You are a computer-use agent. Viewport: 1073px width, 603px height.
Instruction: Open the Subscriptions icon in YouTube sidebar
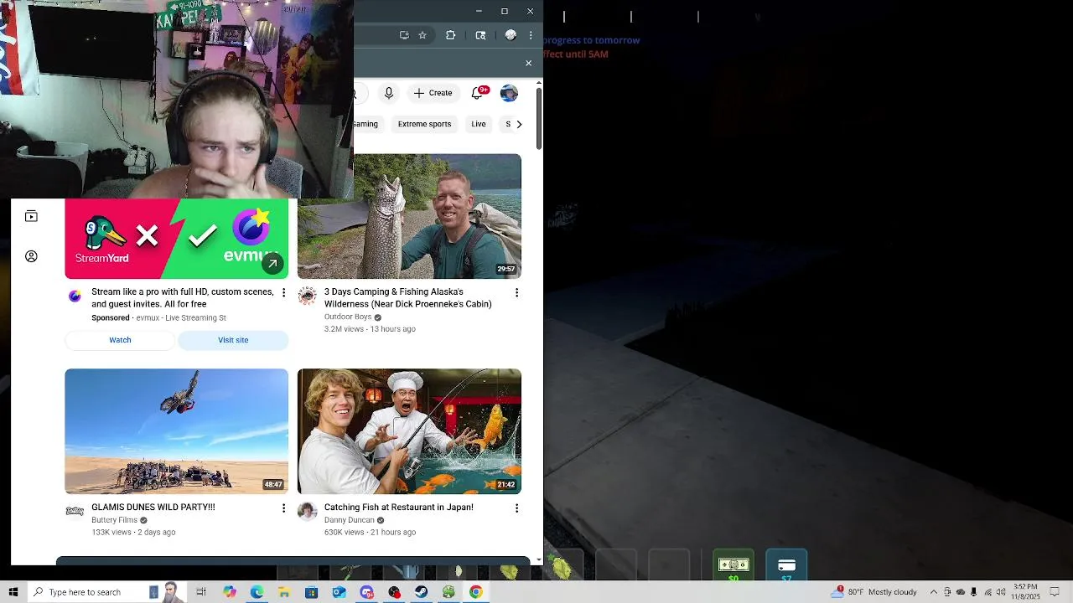pyautogui.click(x=31, y=217)
